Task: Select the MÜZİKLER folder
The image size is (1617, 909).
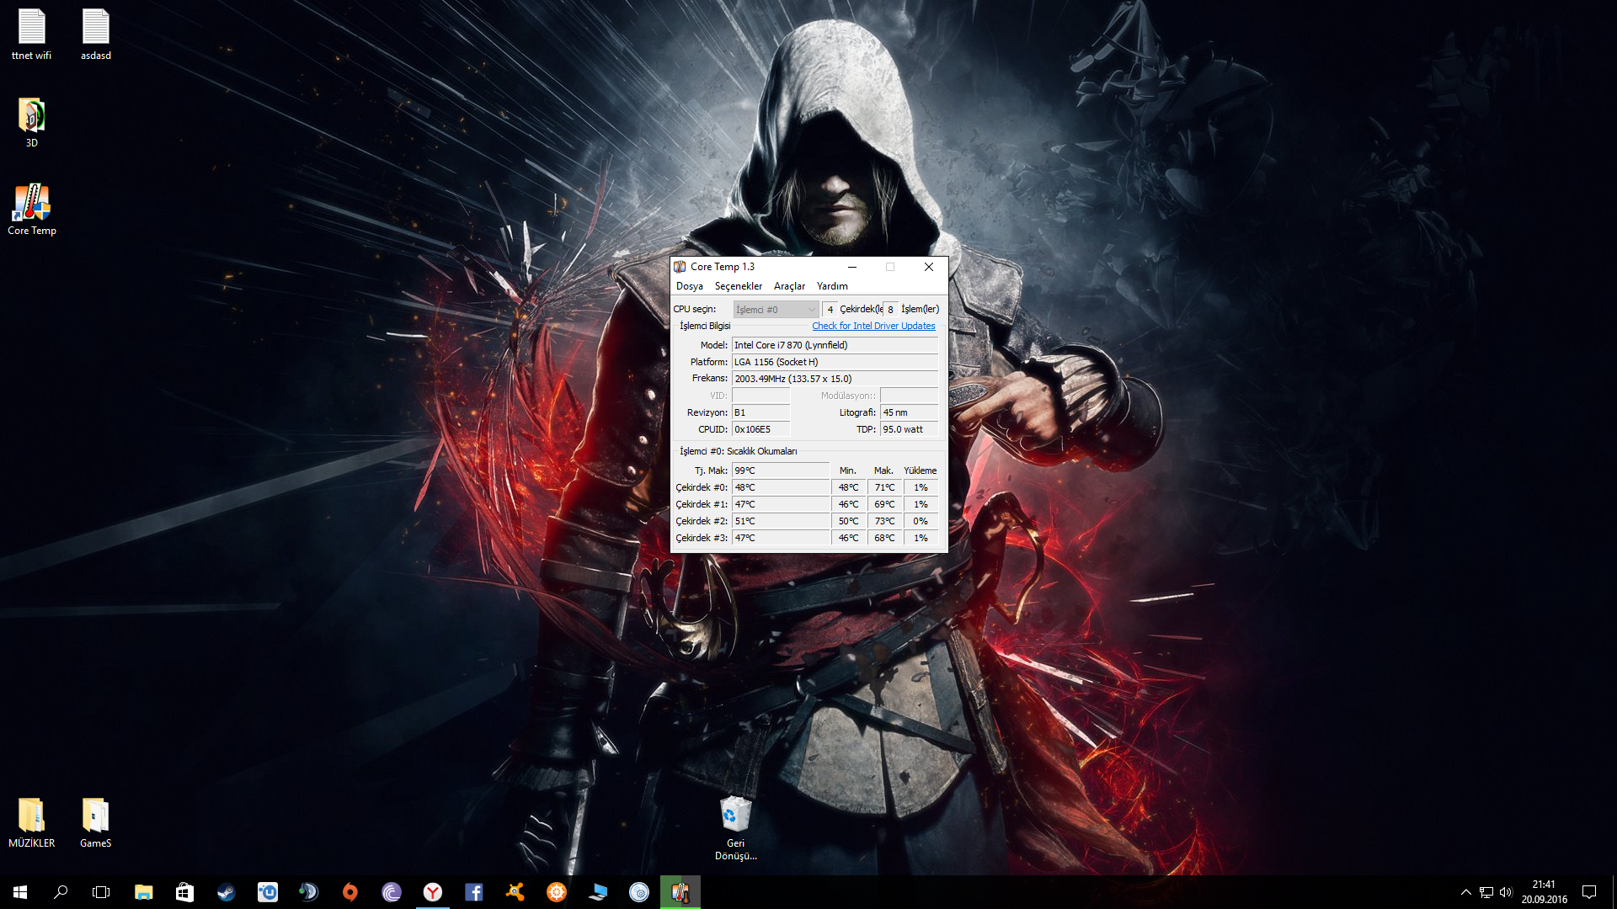Action: pos(32,822)
